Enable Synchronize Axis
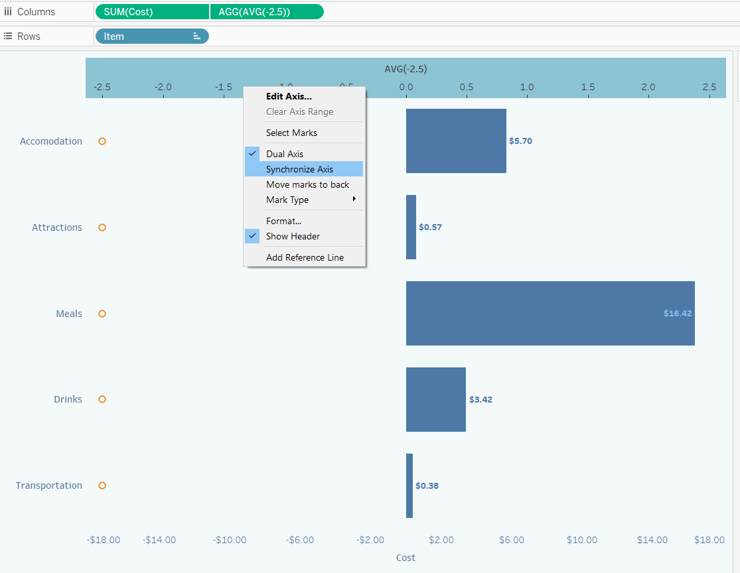 pos(300,169)
